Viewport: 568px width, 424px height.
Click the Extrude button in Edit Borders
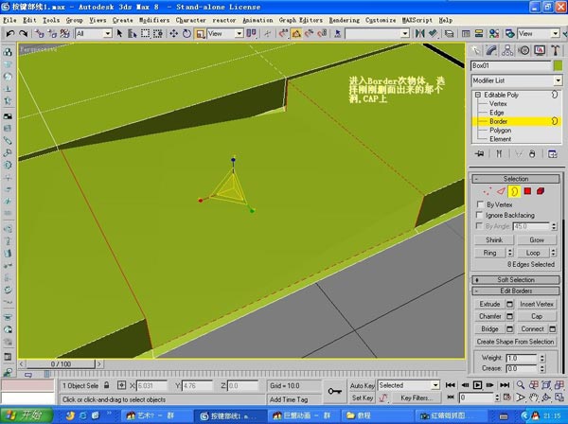[x=489, y=304]
